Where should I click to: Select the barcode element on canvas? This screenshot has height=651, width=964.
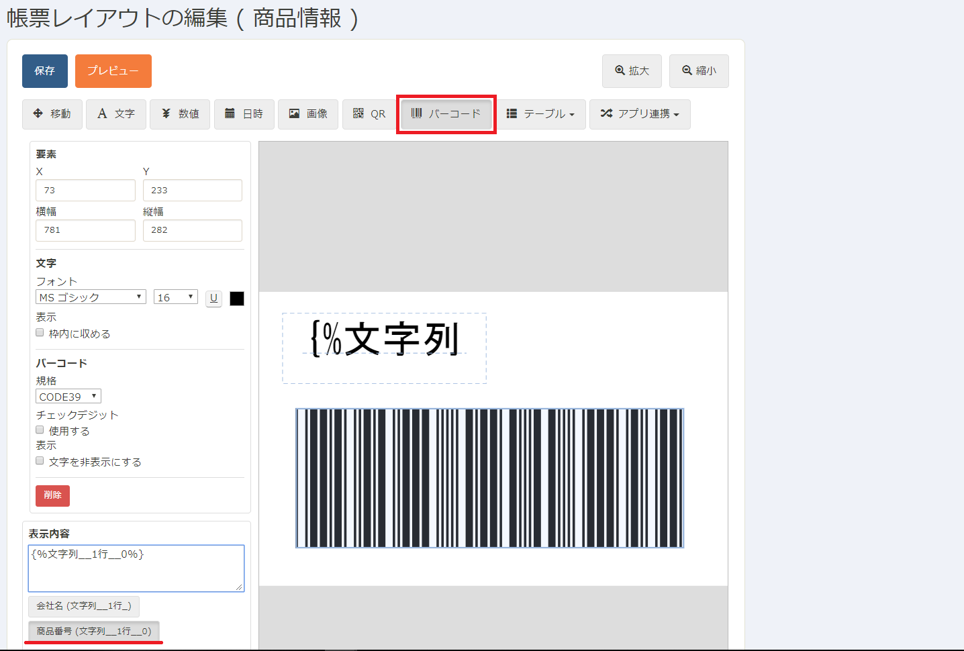point(490,478)
